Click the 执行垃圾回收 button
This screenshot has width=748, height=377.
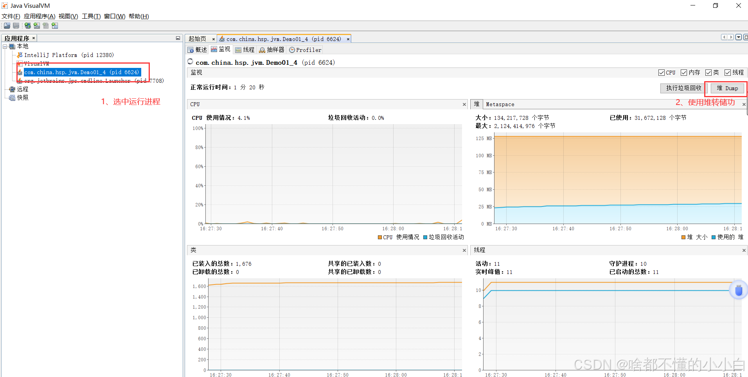pos(684,88)
